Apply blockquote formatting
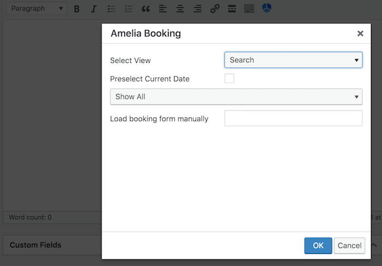The height and width of the screenshot is (266, 382). (x=146, y=9)
